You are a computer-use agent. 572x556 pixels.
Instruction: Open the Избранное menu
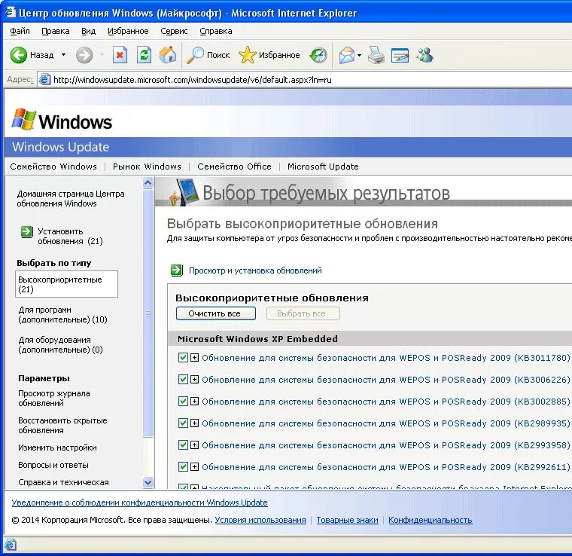coord(128,31)
